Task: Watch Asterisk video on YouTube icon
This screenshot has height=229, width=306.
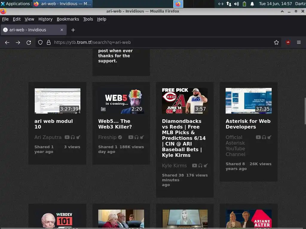Action: (258, 137)
